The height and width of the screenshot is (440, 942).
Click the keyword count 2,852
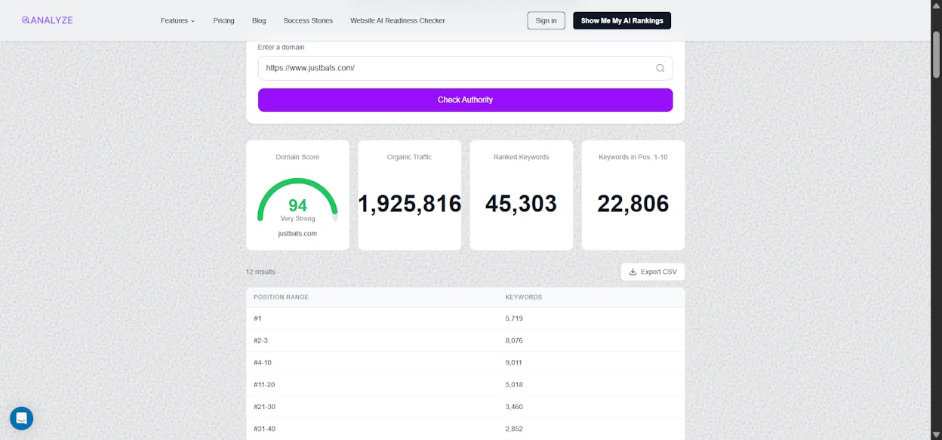tap(514, 429)
